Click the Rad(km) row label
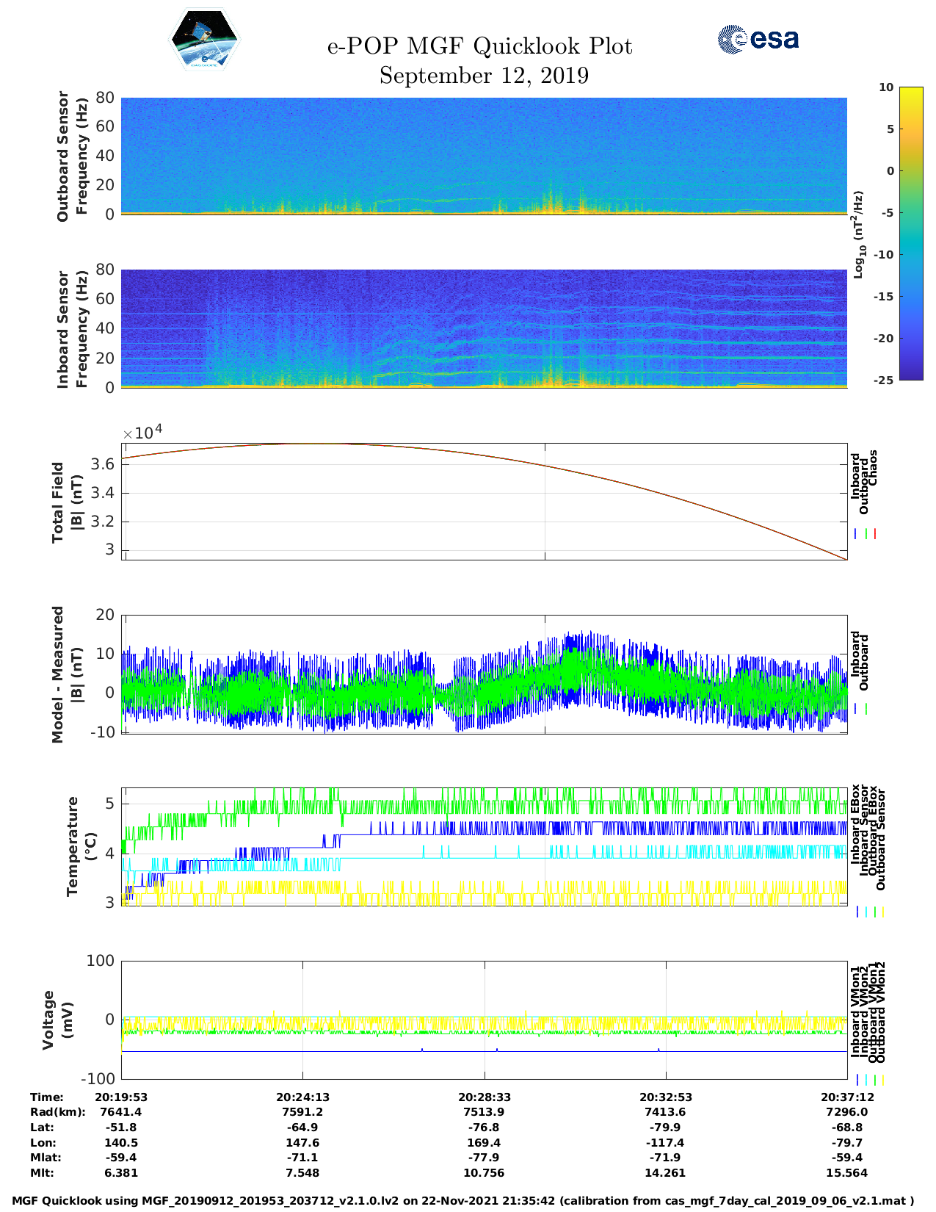 pos(58,1112)
